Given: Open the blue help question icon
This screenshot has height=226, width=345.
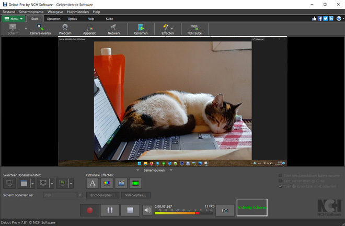Looking at the screenshot, I should (x=339, y=19).
